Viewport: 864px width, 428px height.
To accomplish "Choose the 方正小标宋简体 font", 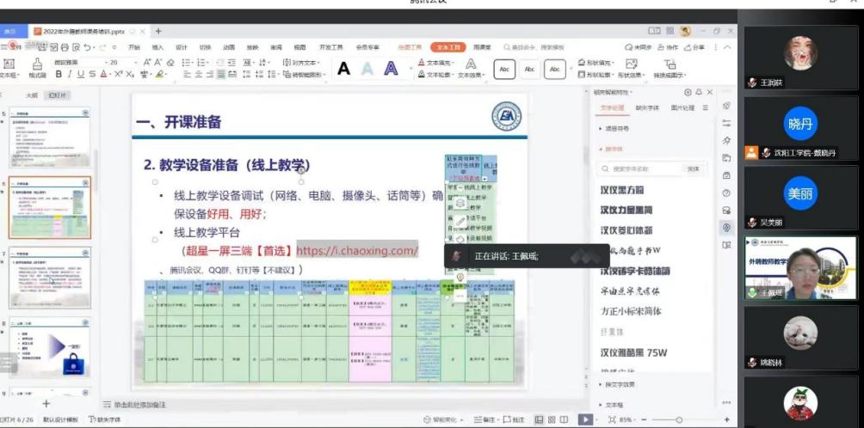I will point(631,311).
